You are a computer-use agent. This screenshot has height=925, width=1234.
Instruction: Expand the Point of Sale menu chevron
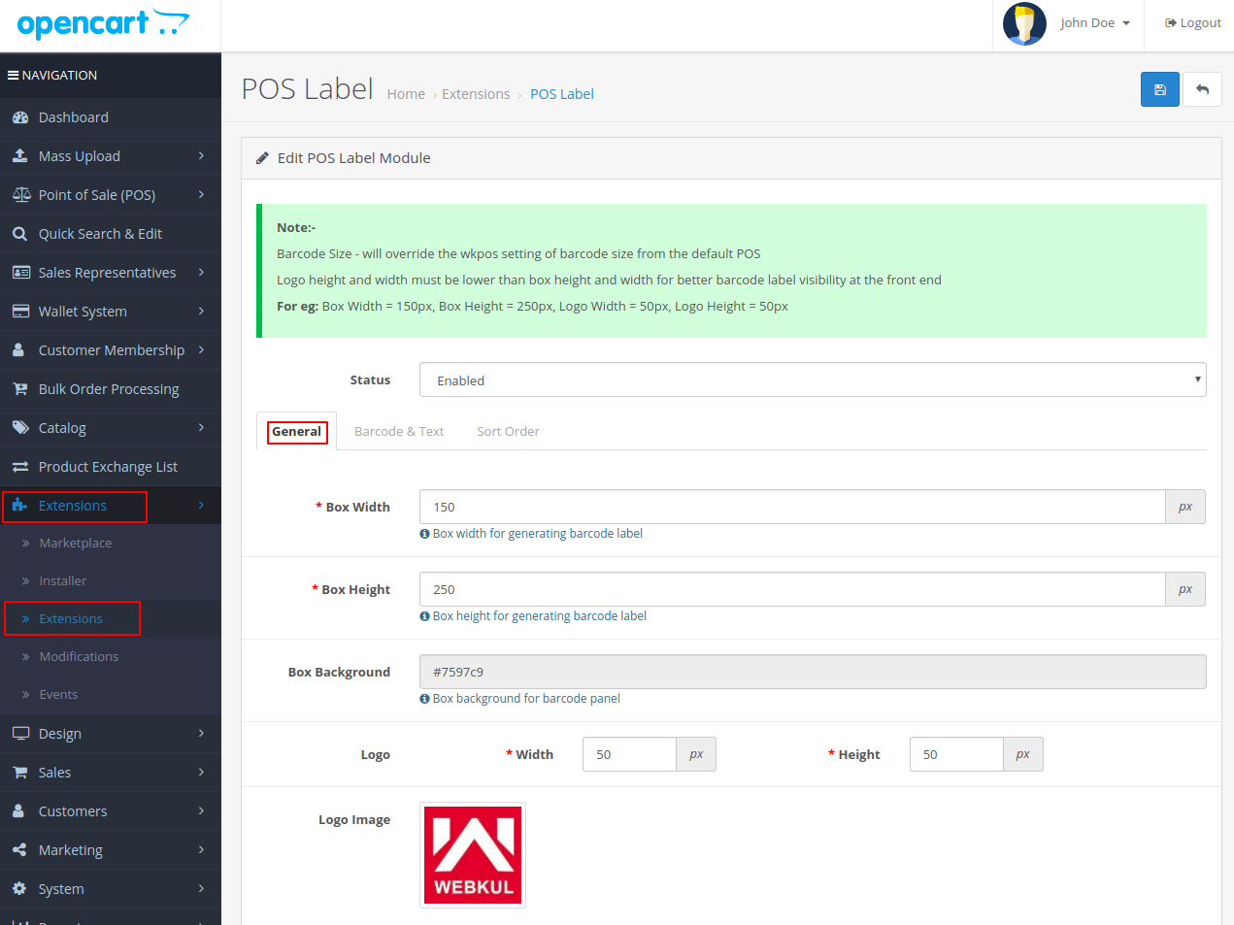click(201, 194)
